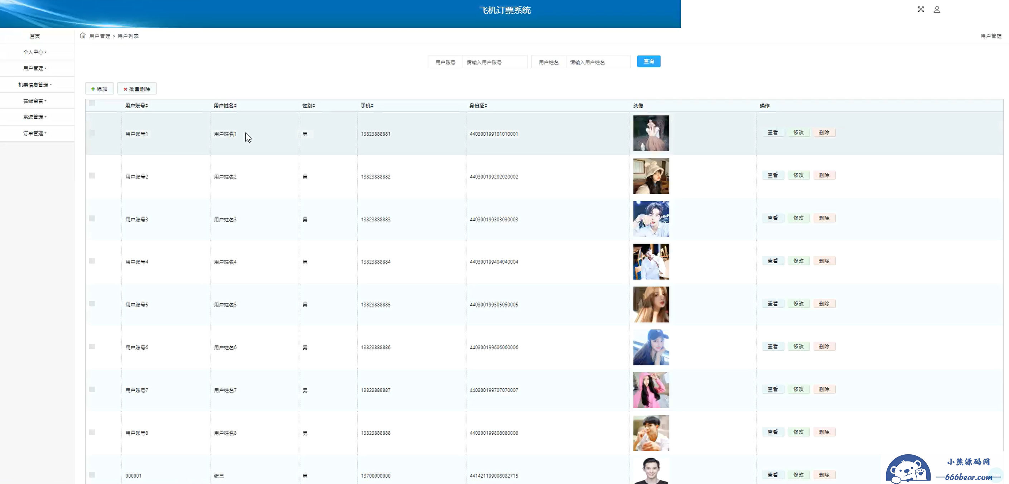
Task: Tick checkbox for row 用户账号1
Action: point(92,133)
